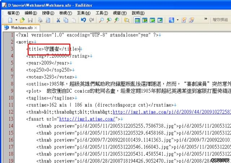Open properties for current configuration icon

pyautogui.click(x=184, y=20)
